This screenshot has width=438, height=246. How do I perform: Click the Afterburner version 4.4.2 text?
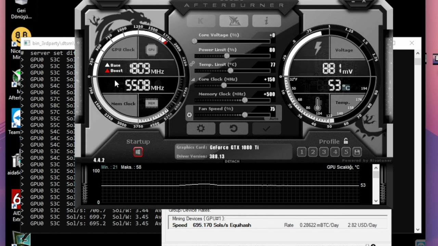click(x=99, y=160)
